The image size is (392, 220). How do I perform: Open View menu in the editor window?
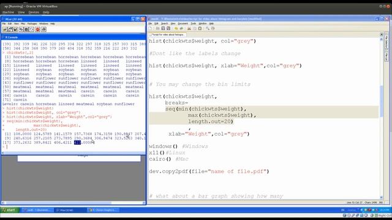(173, 23)
